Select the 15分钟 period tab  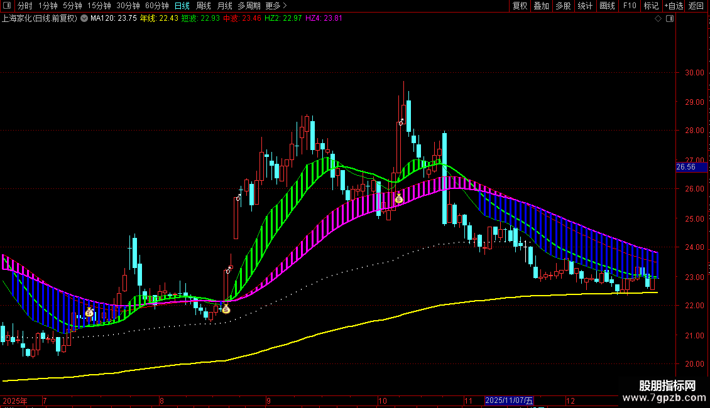[x=99, y=6]
